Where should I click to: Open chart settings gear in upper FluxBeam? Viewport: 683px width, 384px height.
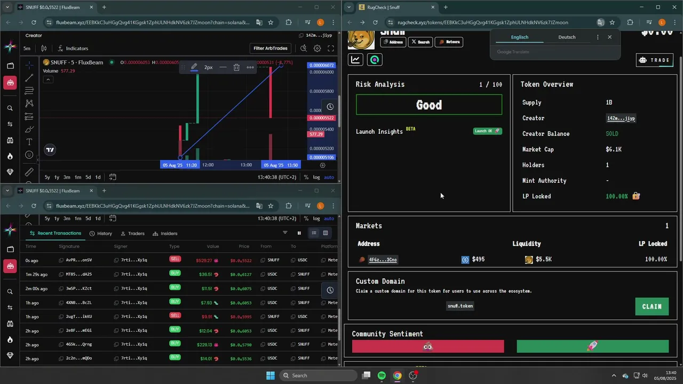[317, 49]
